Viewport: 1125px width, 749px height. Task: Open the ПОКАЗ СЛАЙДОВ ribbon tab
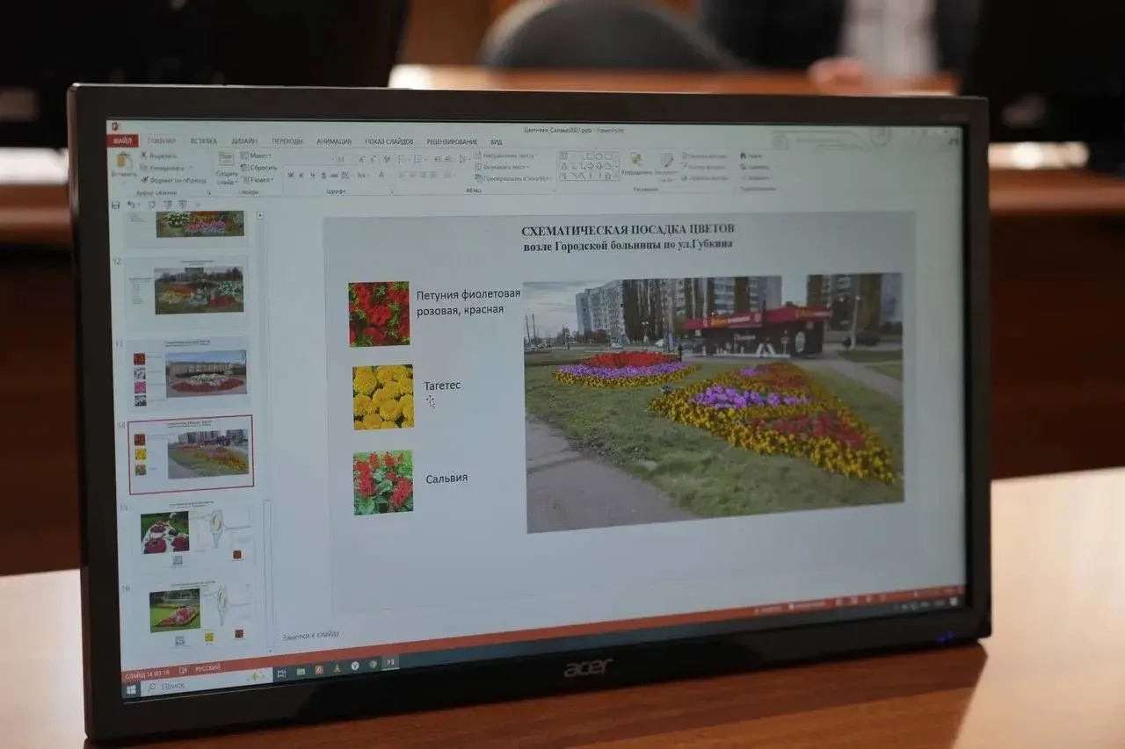point(389,141)
